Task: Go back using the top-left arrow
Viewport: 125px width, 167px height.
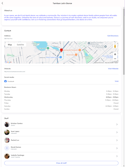Action: pyautogui.click(x=2, y=3)
